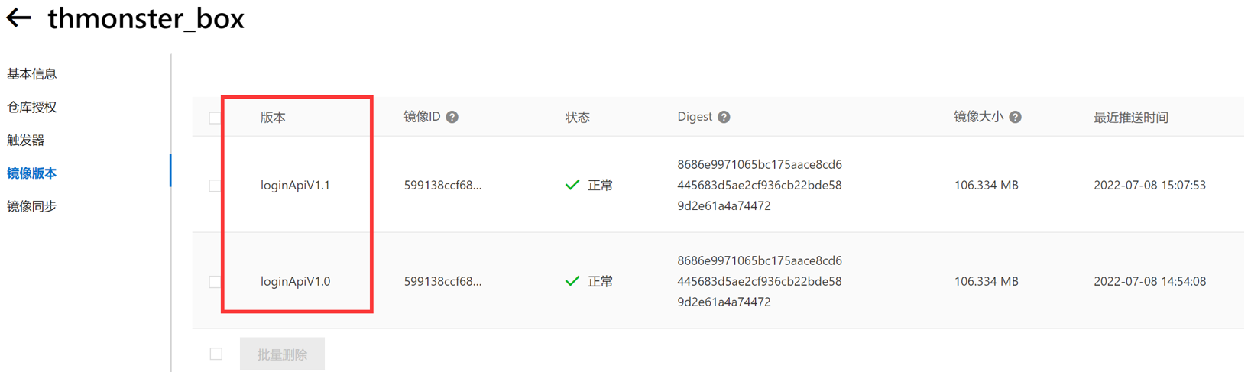Tick the checkbox beside 批量删除
Image resolution: width=1251 pixels, height=372 pixels.
(x=216, y=354)
